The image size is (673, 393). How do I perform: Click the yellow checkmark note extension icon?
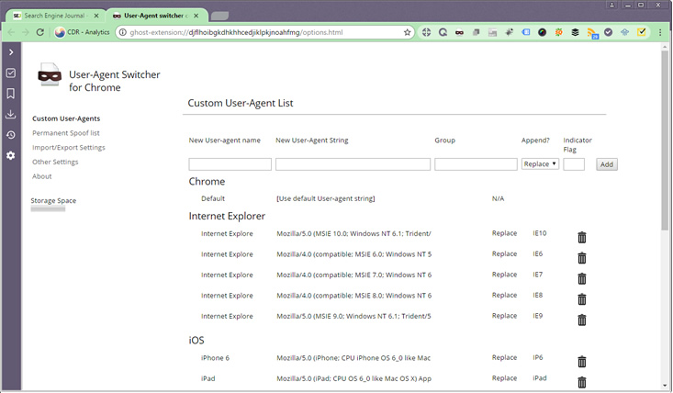click(x=641, y=32)
